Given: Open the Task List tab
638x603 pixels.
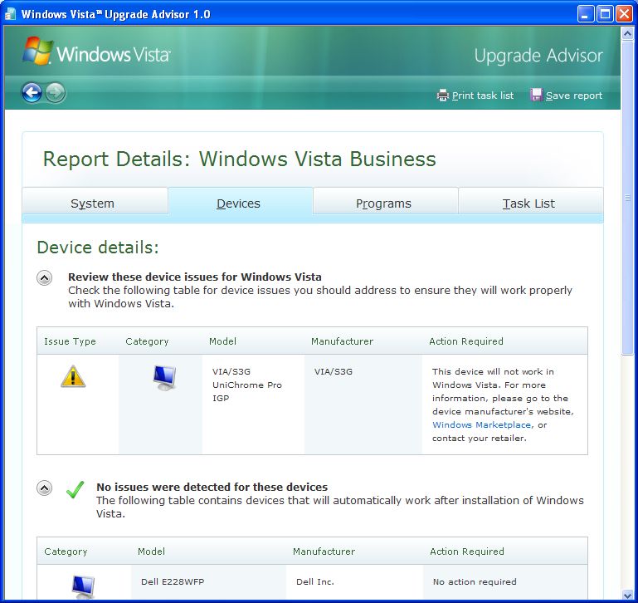Looking at the screenshot, I should point(531,201).
